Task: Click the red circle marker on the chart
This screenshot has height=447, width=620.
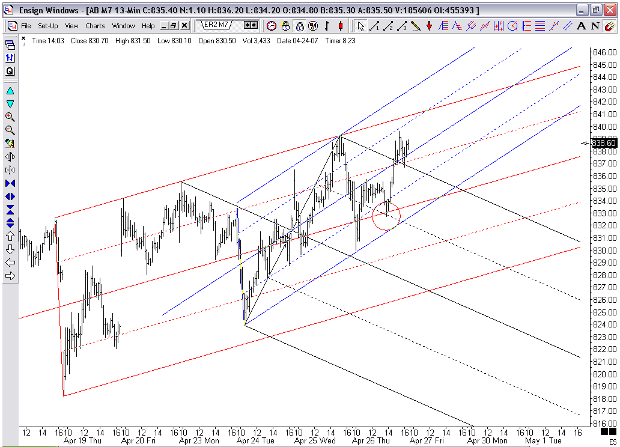Action: 386,216
